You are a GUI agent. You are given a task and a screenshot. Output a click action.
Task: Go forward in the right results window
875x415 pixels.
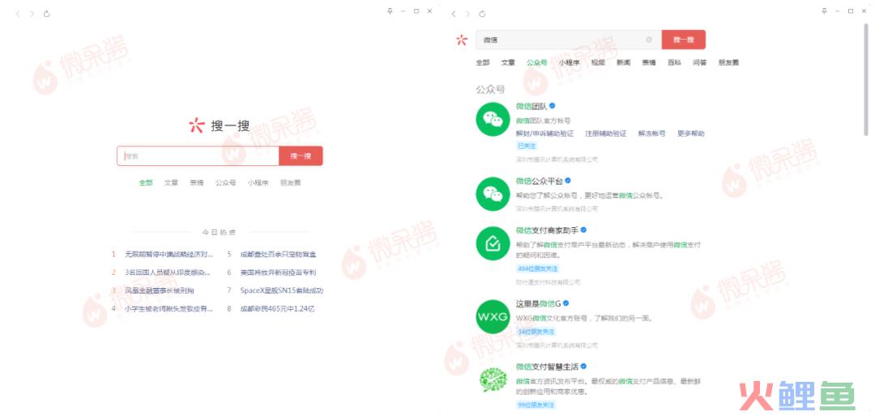pos(467,14)
